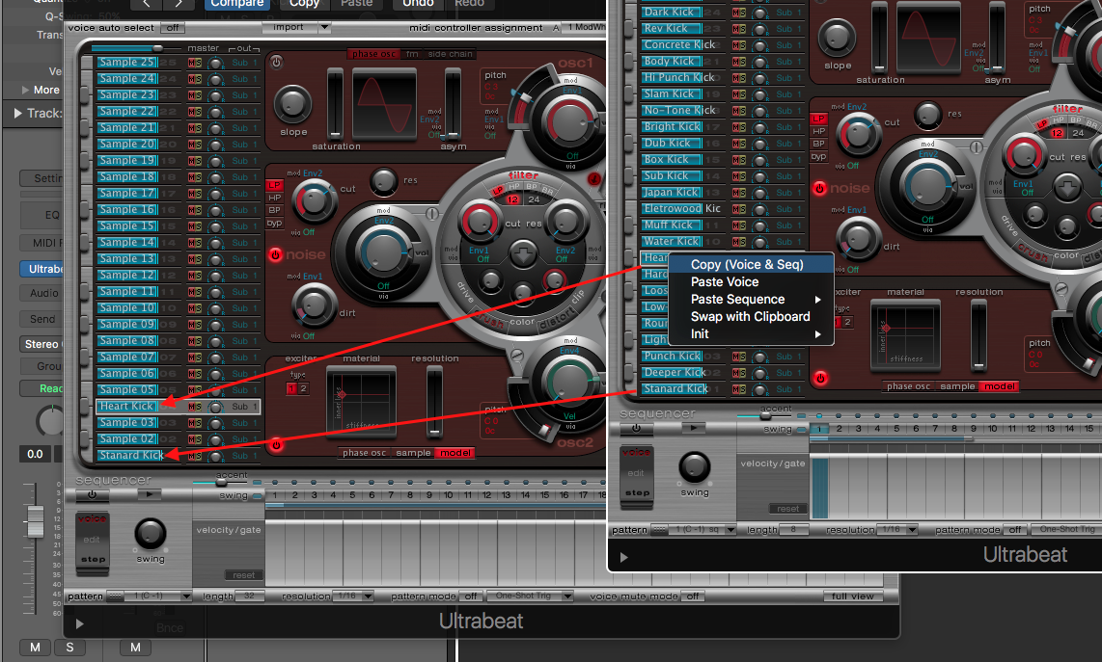Switch osc2 to sample in back Ultrabeat window
This screenshot has width=1102, height=662.
413,453
